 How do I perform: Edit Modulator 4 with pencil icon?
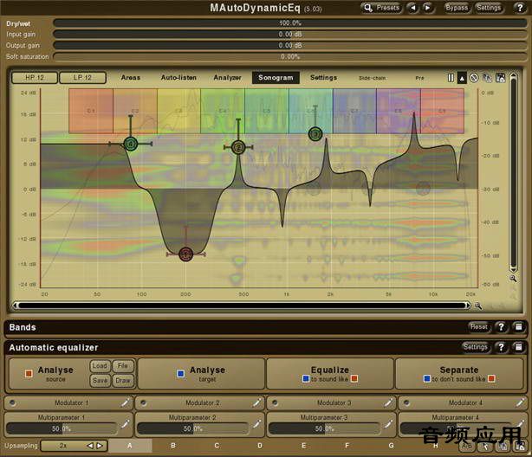click(x=520, y=402)
